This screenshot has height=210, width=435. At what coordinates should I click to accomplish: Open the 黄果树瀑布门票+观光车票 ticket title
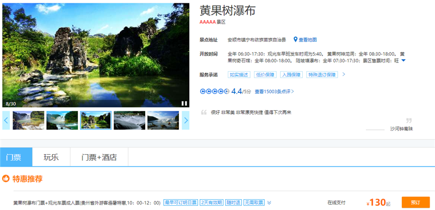click(87, 203)
